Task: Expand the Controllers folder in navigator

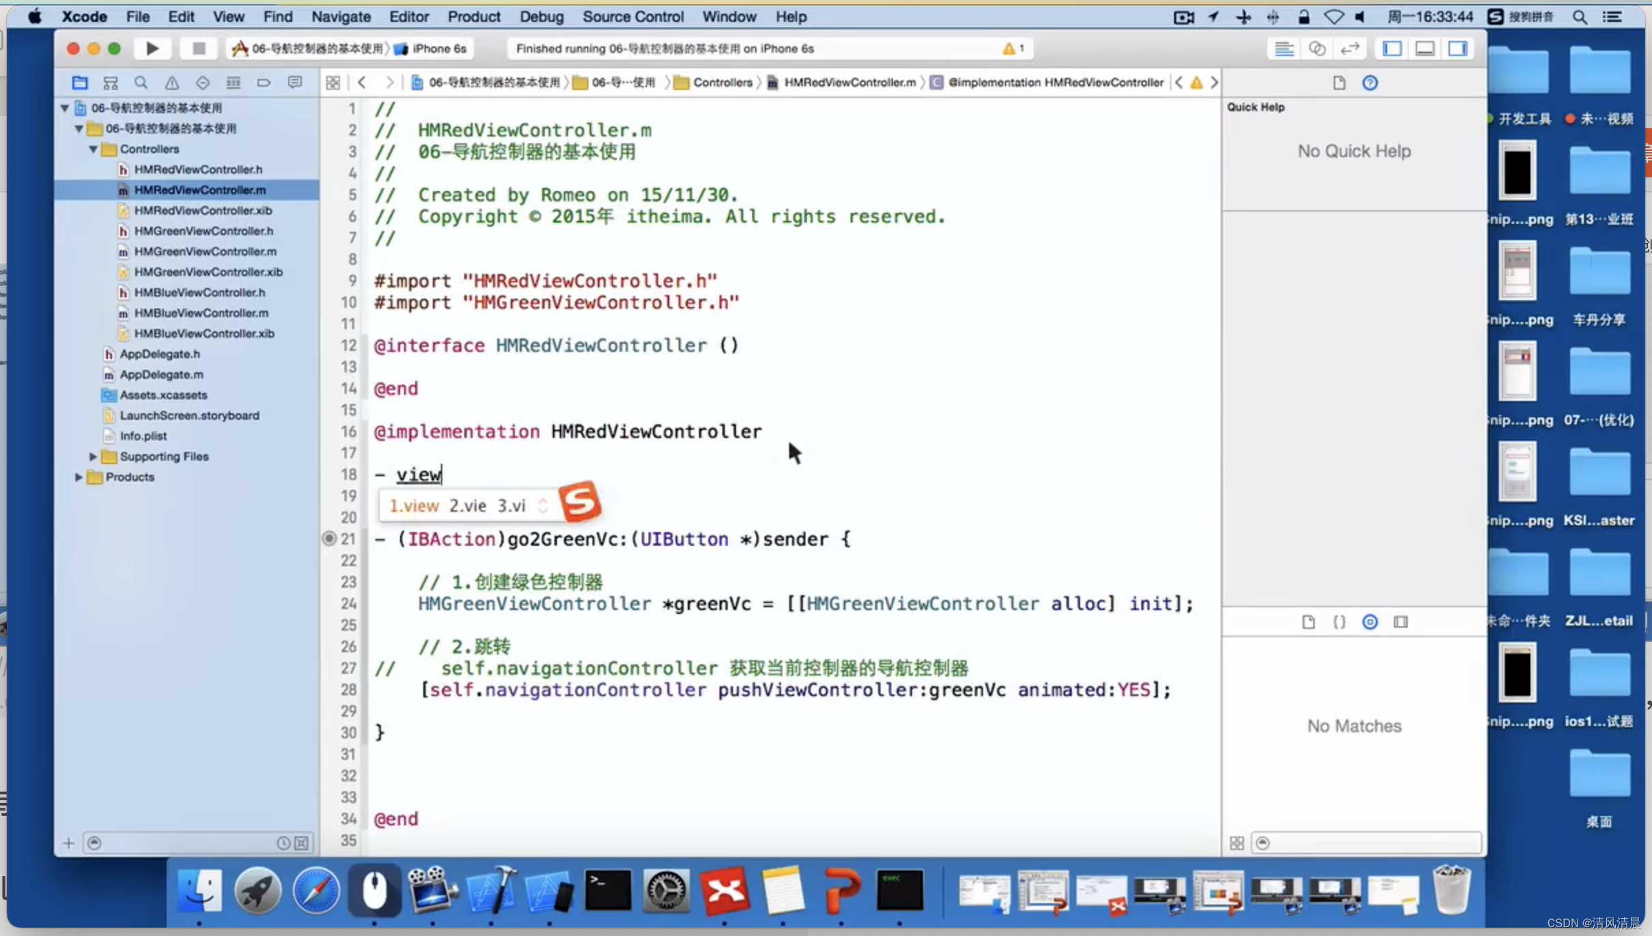Action: point(94,147)
